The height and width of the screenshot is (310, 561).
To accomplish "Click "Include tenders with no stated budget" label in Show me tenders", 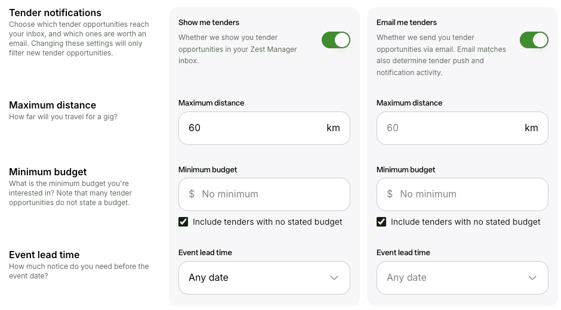I will click(267, 222).
